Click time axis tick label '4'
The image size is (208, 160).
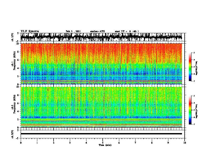pos(86,143)
